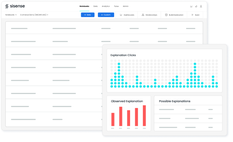Click the + Data button
The width and height of the screenshot is (233, 142).
[88, 15]
